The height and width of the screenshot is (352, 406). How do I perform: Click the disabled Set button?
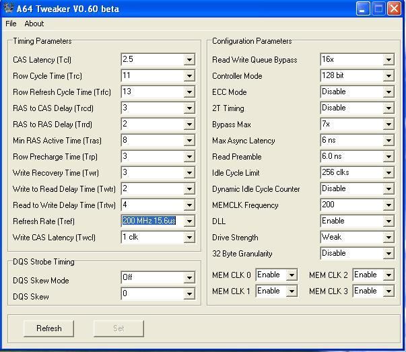click(x=119, y=328)
